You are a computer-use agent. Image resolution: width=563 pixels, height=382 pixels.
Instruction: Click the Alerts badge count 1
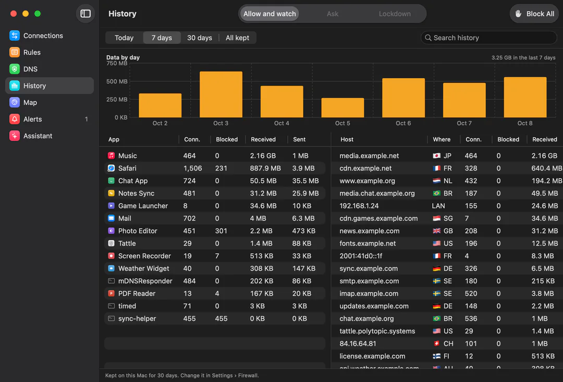86,119
